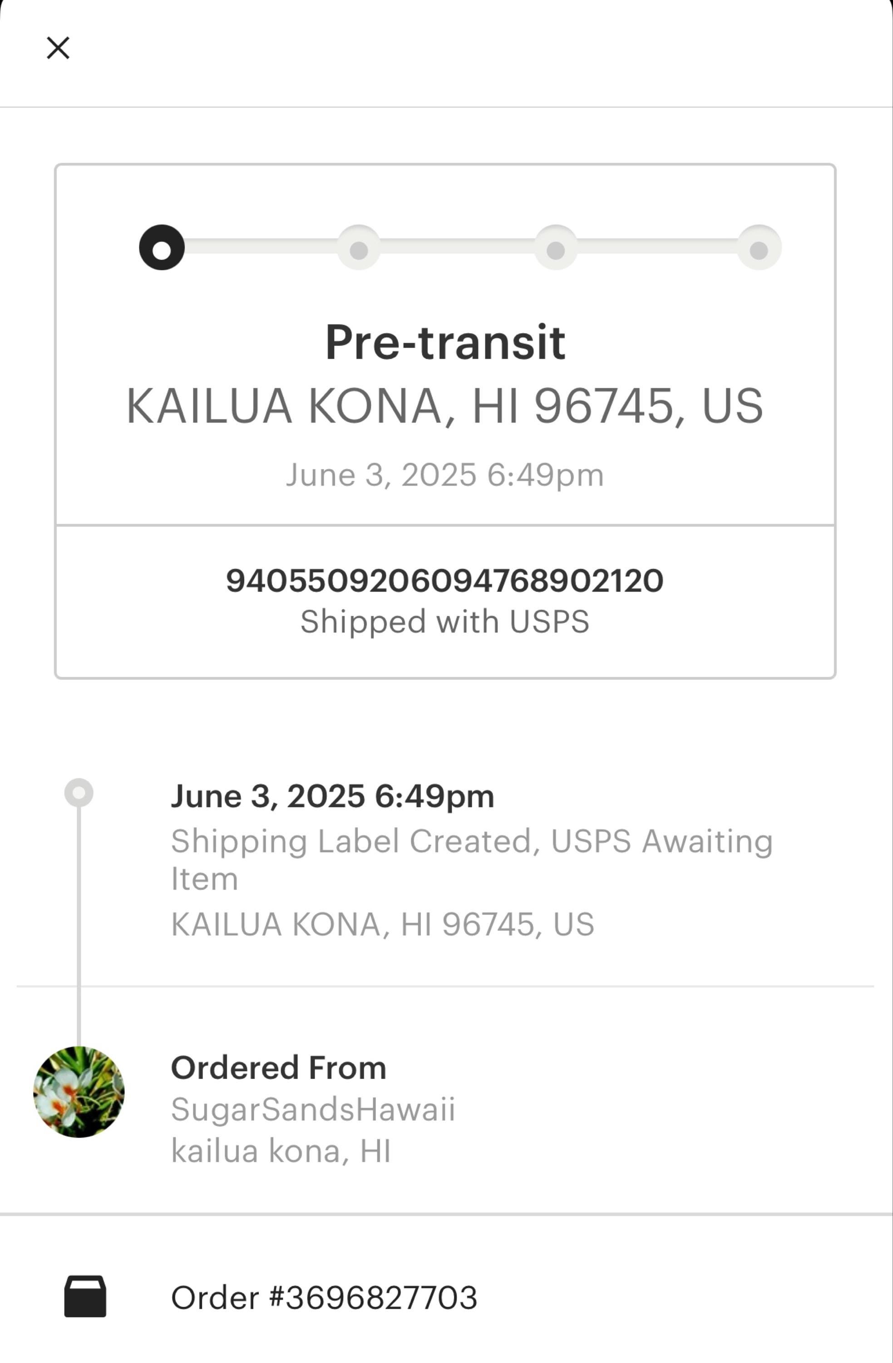Viewport: 893px width, 1363px height.
Task: Tap the Ordered From heading
Action: coord(279,1068)
